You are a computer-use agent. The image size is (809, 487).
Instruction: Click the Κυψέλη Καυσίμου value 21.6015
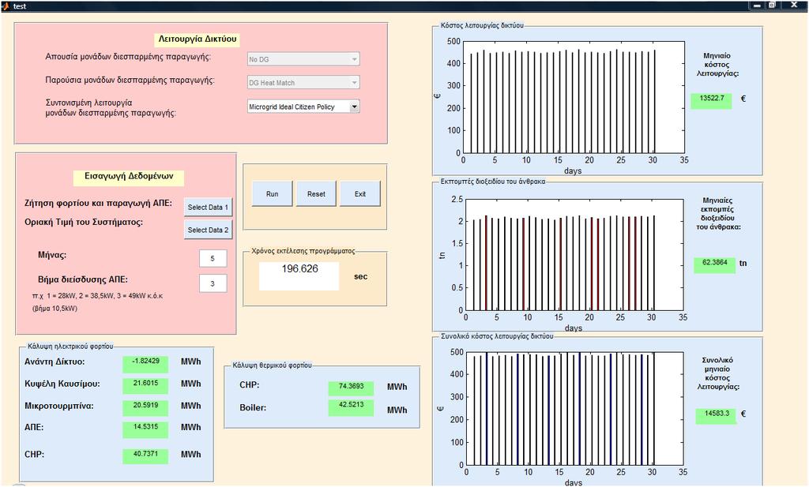[145, 386]
